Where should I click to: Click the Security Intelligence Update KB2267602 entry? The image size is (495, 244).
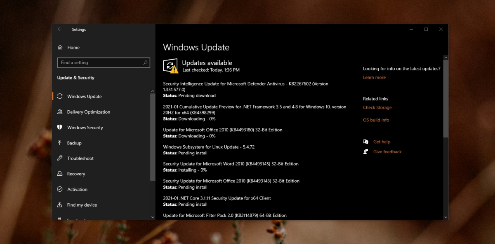[x=245, y=89]
